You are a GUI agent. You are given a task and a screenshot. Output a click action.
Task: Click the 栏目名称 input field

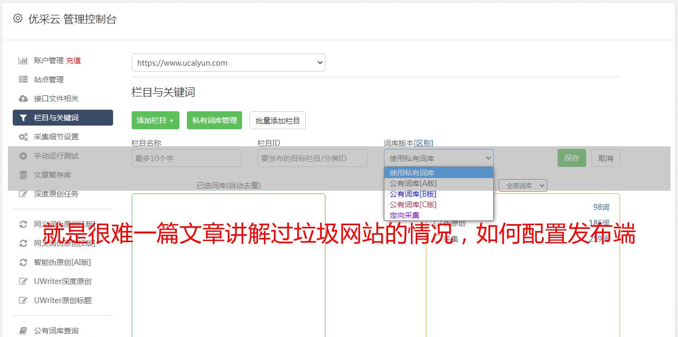coord(186,158)
